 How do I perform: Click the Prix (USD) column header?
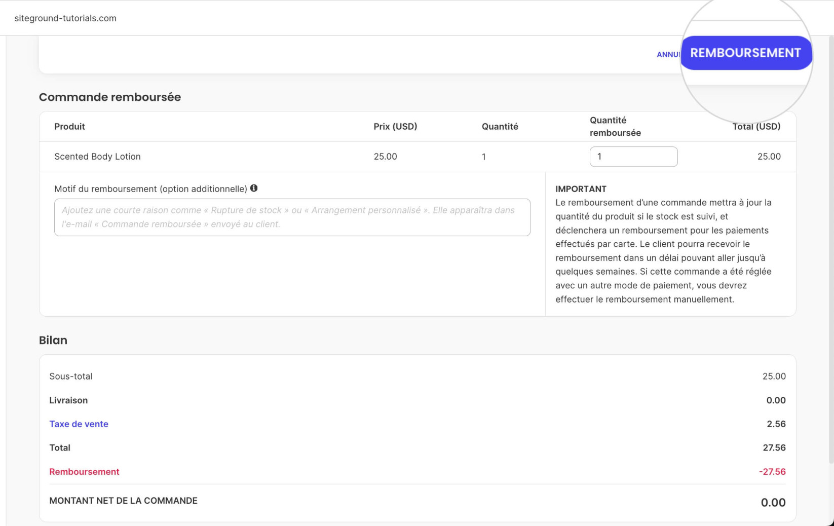point(395,127)
